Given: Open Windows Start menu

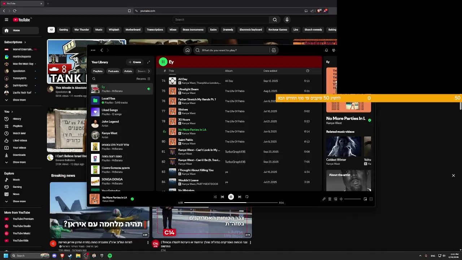Looking at the screenshot, I should (x=6, y=256).
